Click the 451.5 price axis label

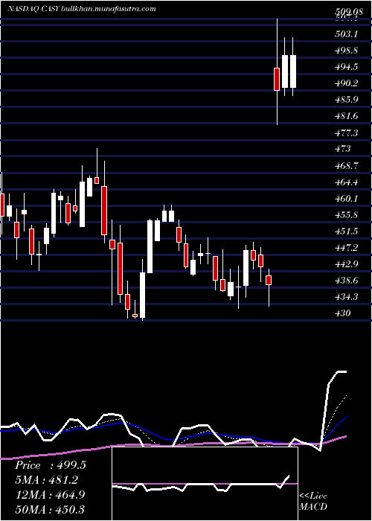(x=346, y=231)
